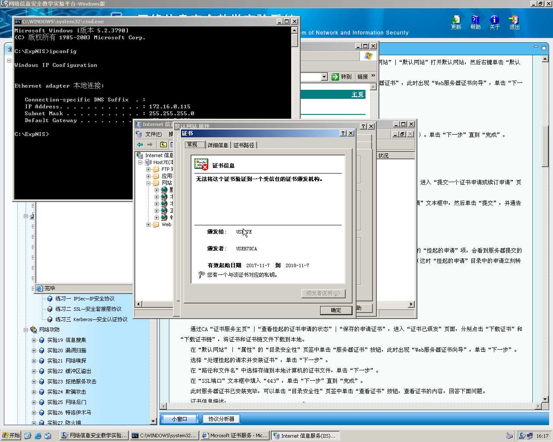The image size is (553, 442).
Task: Click 确定 button in certificate dialog
Action: point(336,310)
